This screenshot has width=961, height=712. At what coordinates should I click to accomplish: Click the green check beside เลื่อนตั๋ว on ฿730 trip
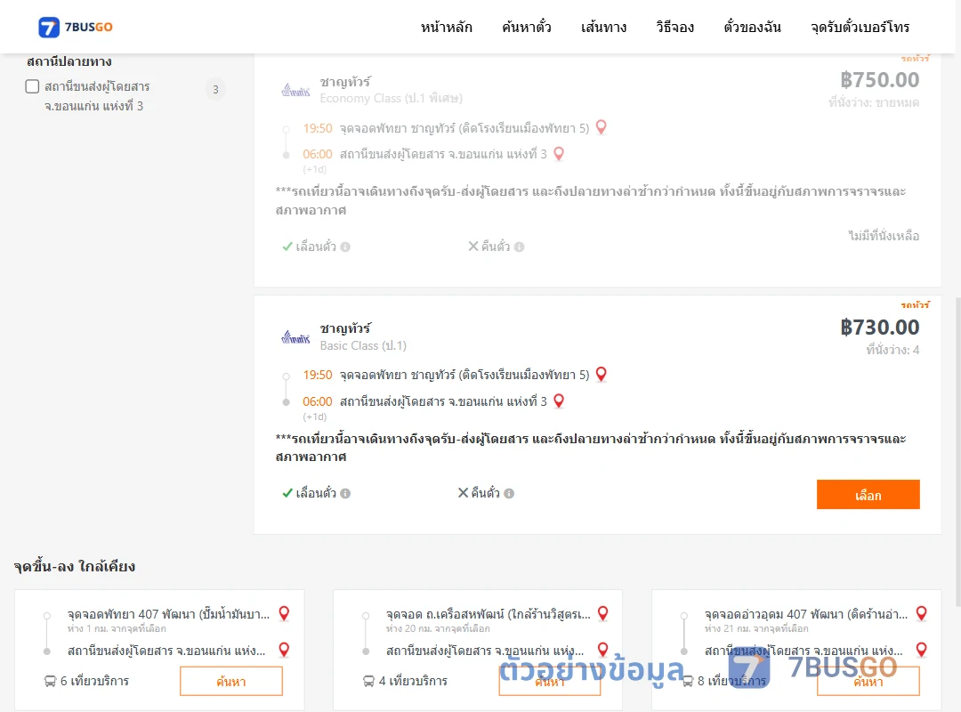pos(287,493)
